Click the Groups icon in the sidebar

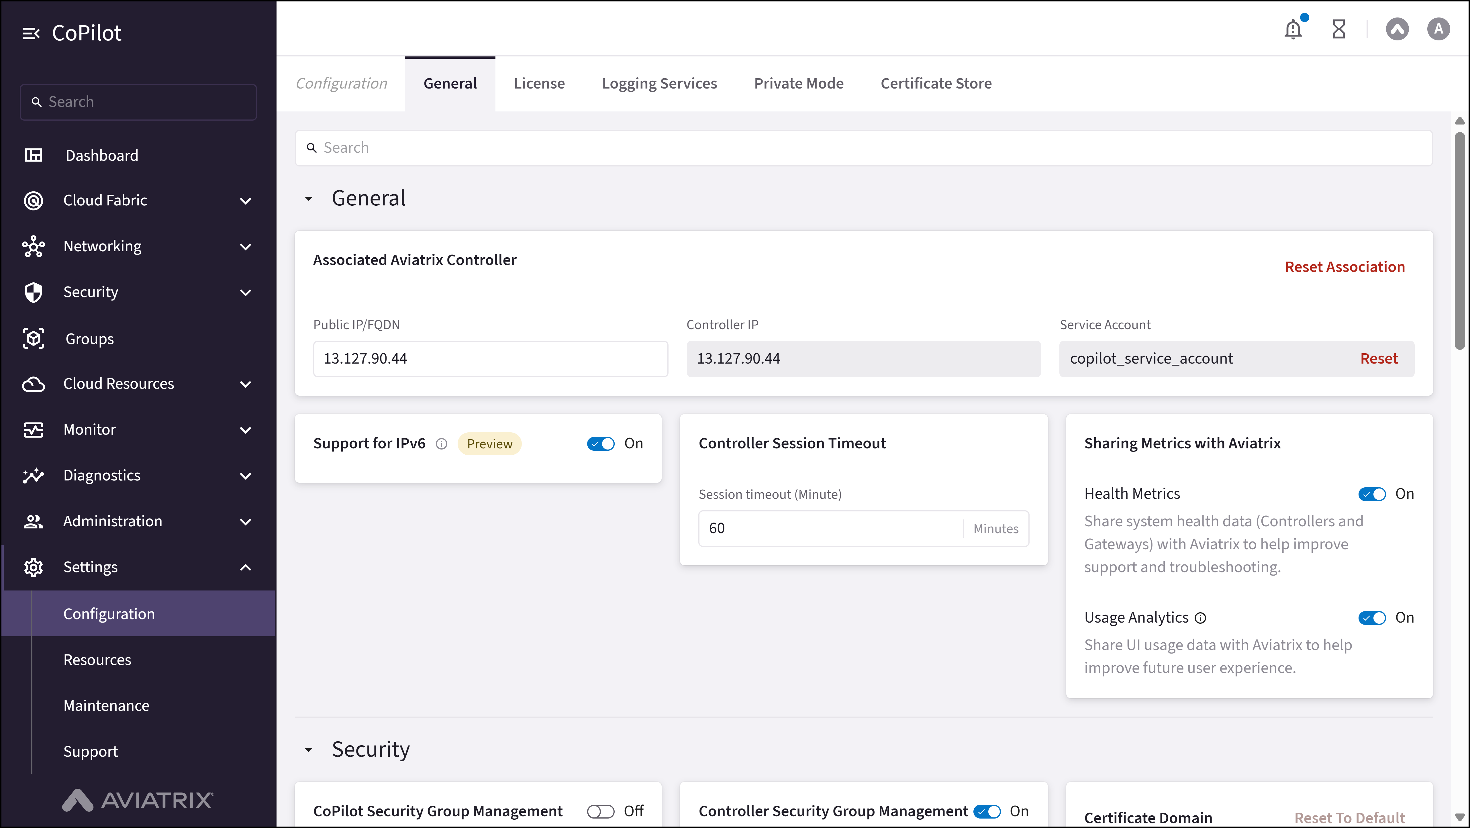pos(33,338)
